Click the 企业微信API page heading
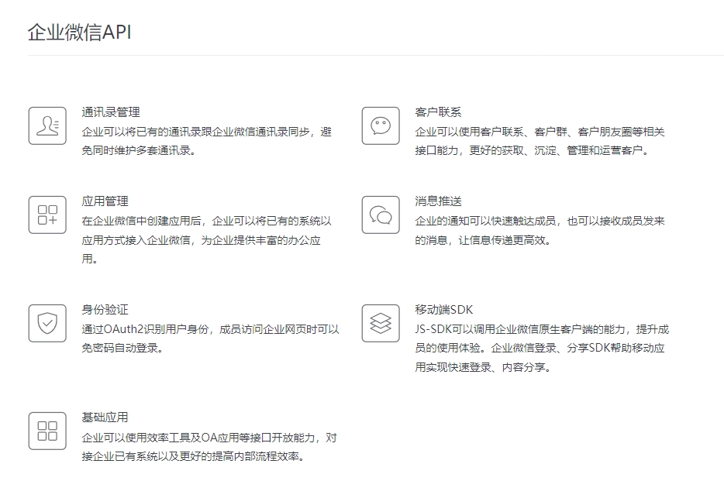This screenshot has height=481, width=724. click(79, 33)
